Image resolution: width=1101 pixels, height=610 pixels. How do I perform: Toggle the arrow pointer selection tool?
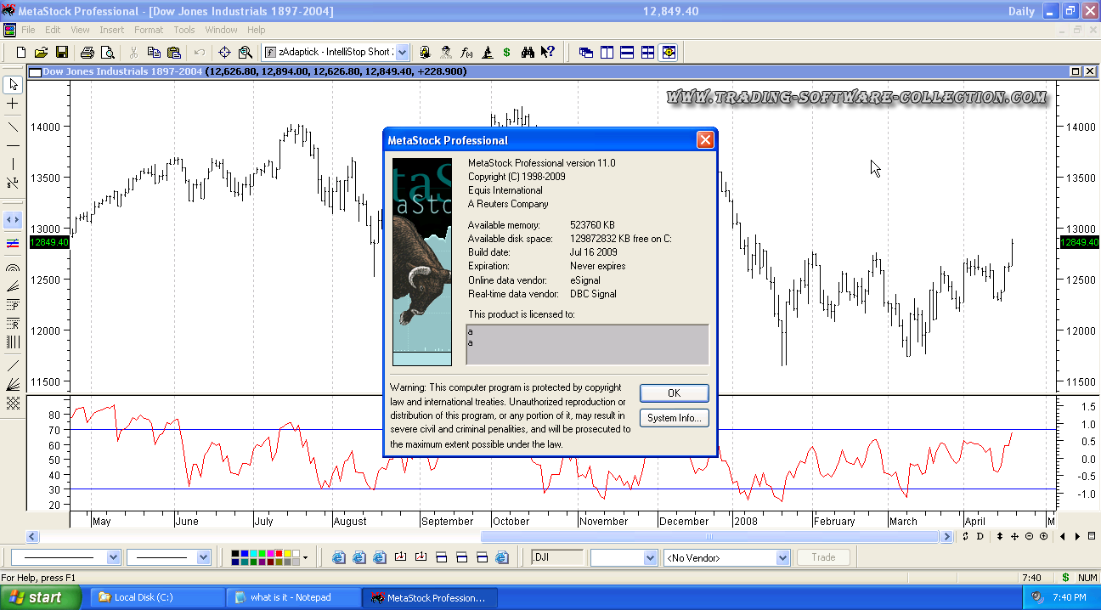click(13, 84)
